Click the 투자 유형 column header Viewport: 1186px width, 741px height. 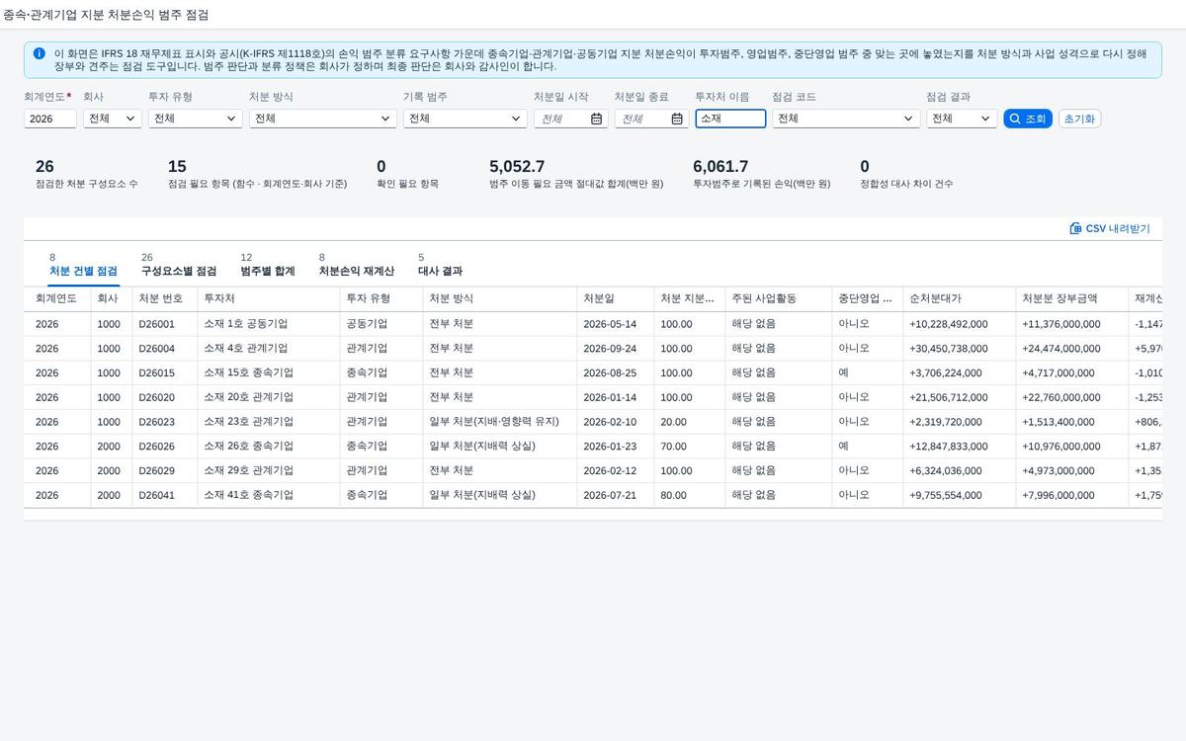pos(381,298)
